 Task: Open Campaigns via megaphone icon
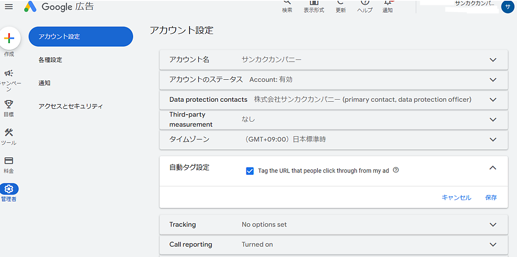click(9, 73)
